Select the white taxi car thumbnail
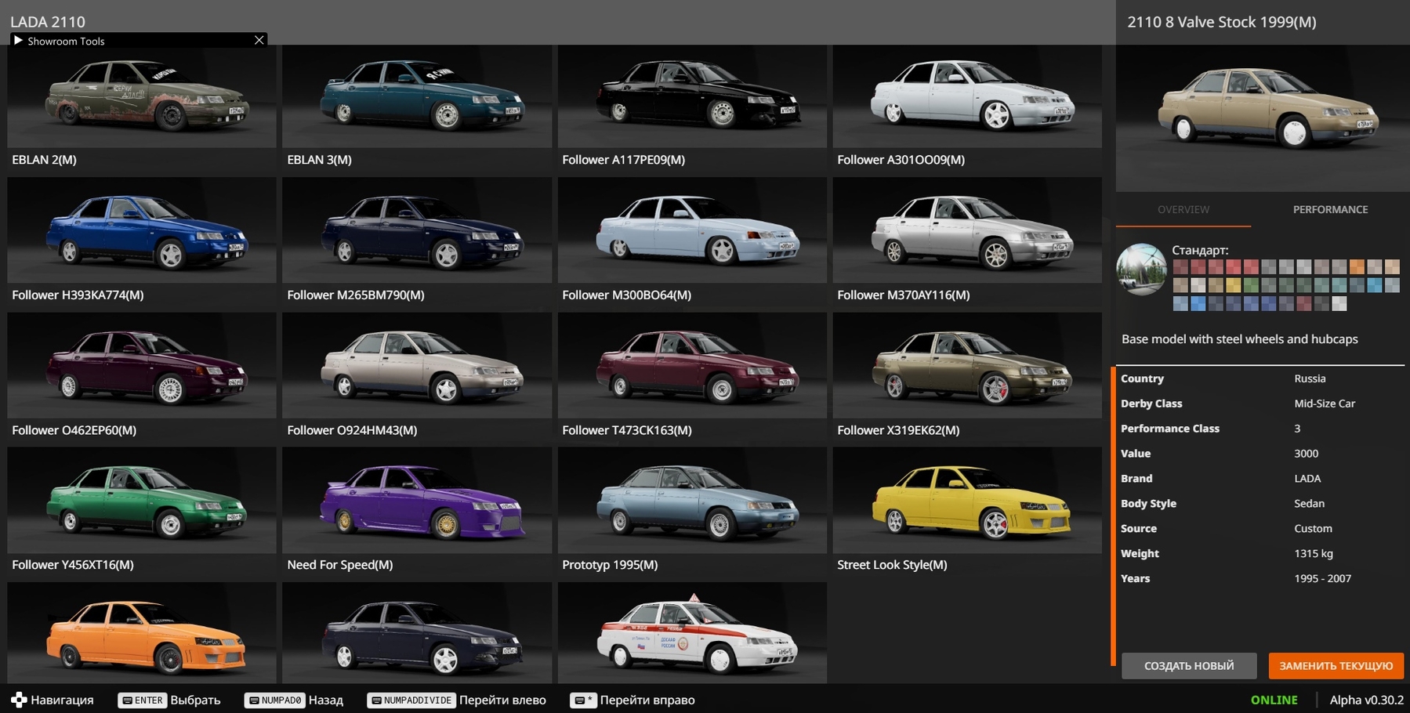 point(692,633)
